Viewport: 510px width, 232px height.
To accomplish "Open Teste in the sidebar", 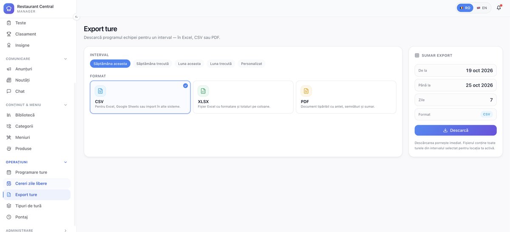I will pyautogui.click(x=37, y=23).
